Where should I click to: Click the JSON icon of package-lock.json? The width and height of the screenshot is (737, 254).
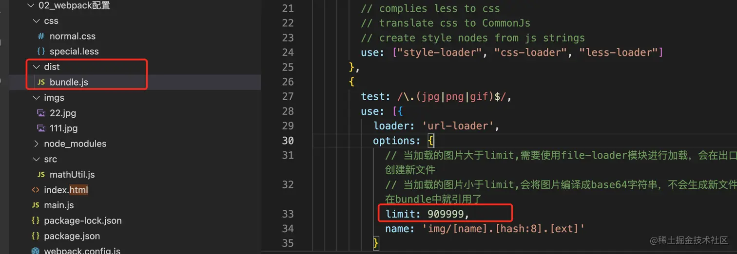click(x=36, y=220)
